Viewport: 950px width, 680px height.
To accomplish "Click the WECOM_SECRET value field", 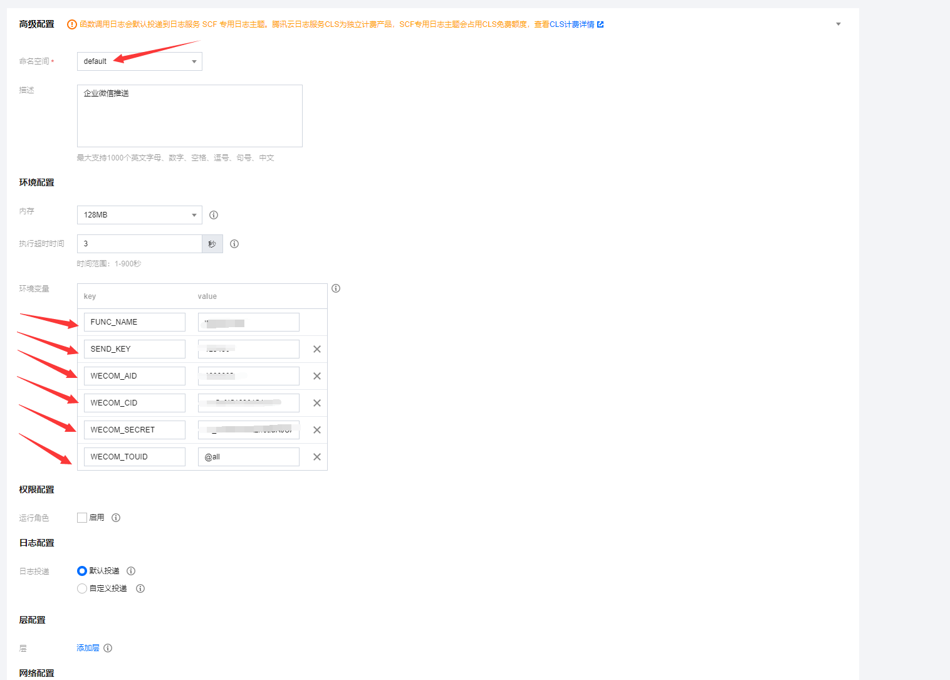I will click(249, 430).
